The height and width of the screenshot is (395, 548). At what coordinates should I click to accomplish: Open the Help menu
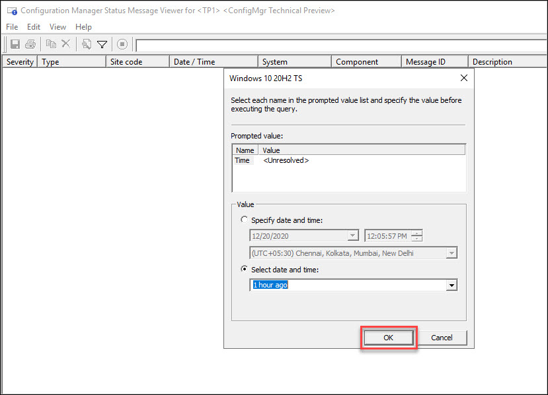[83, 27]
